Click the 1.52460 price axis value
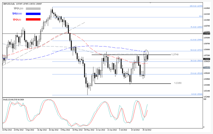The image size is (213, 134). point(207,97)
